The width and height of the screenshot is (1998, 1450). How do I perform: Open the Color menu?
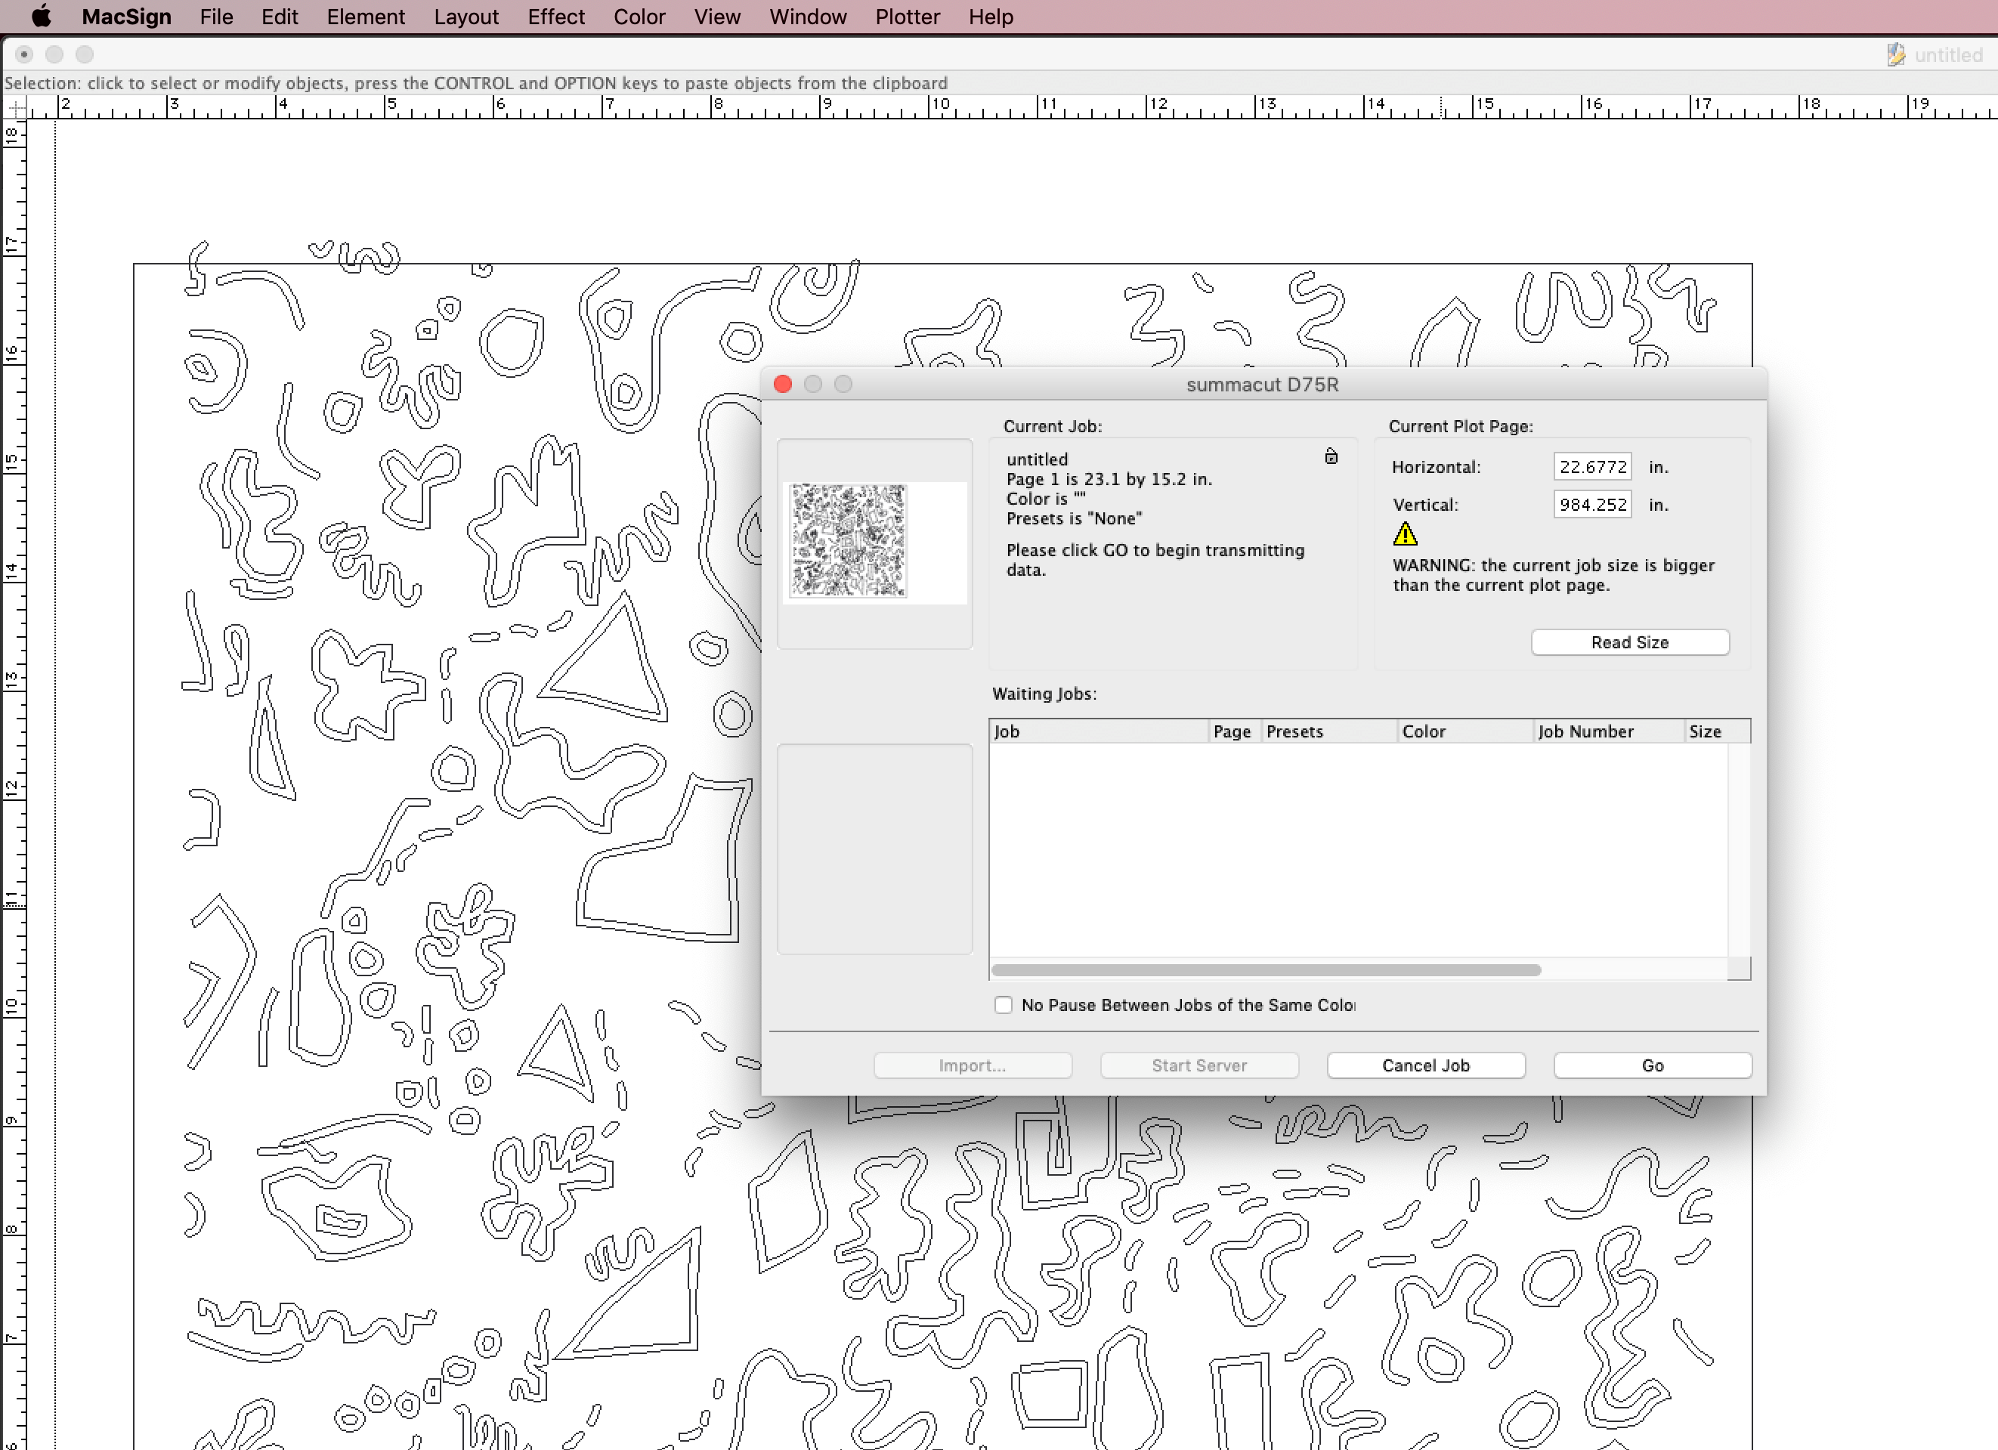point(639,17)
